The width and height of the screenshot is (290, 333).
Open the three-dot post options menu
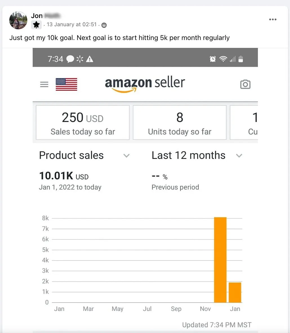click(273, 19)
